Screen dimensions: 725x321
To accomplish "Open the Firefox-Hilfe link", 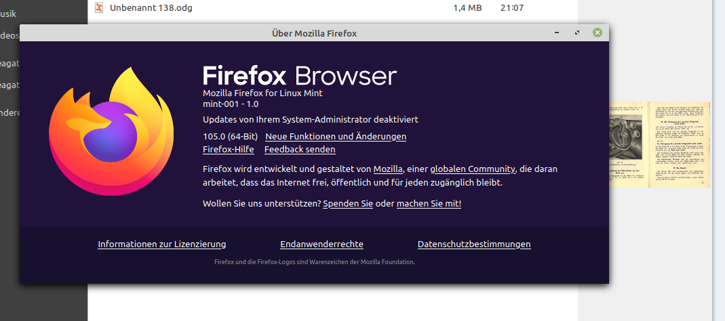I will 229,150.
